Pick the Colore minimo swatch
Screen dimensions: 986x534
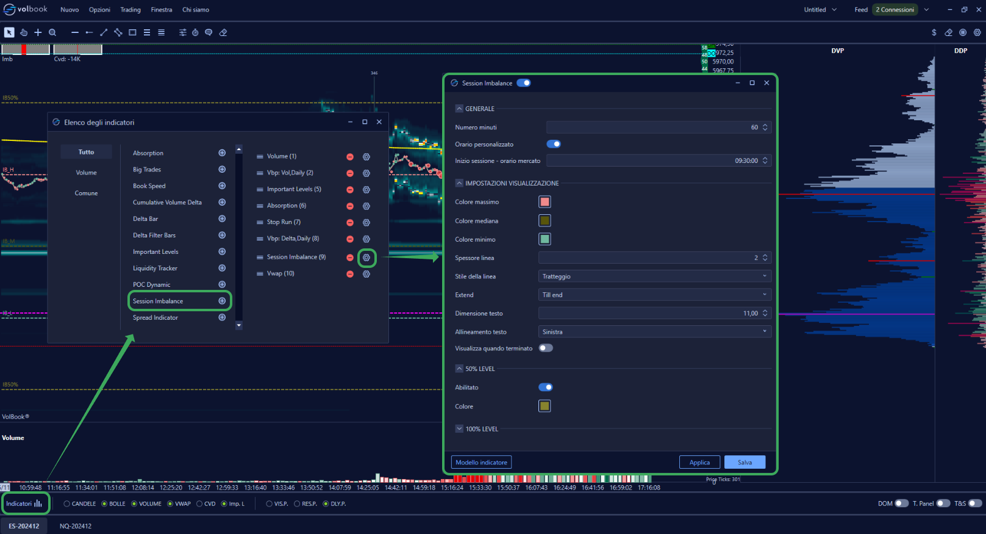pyautogui.click(x=545, y=239)
